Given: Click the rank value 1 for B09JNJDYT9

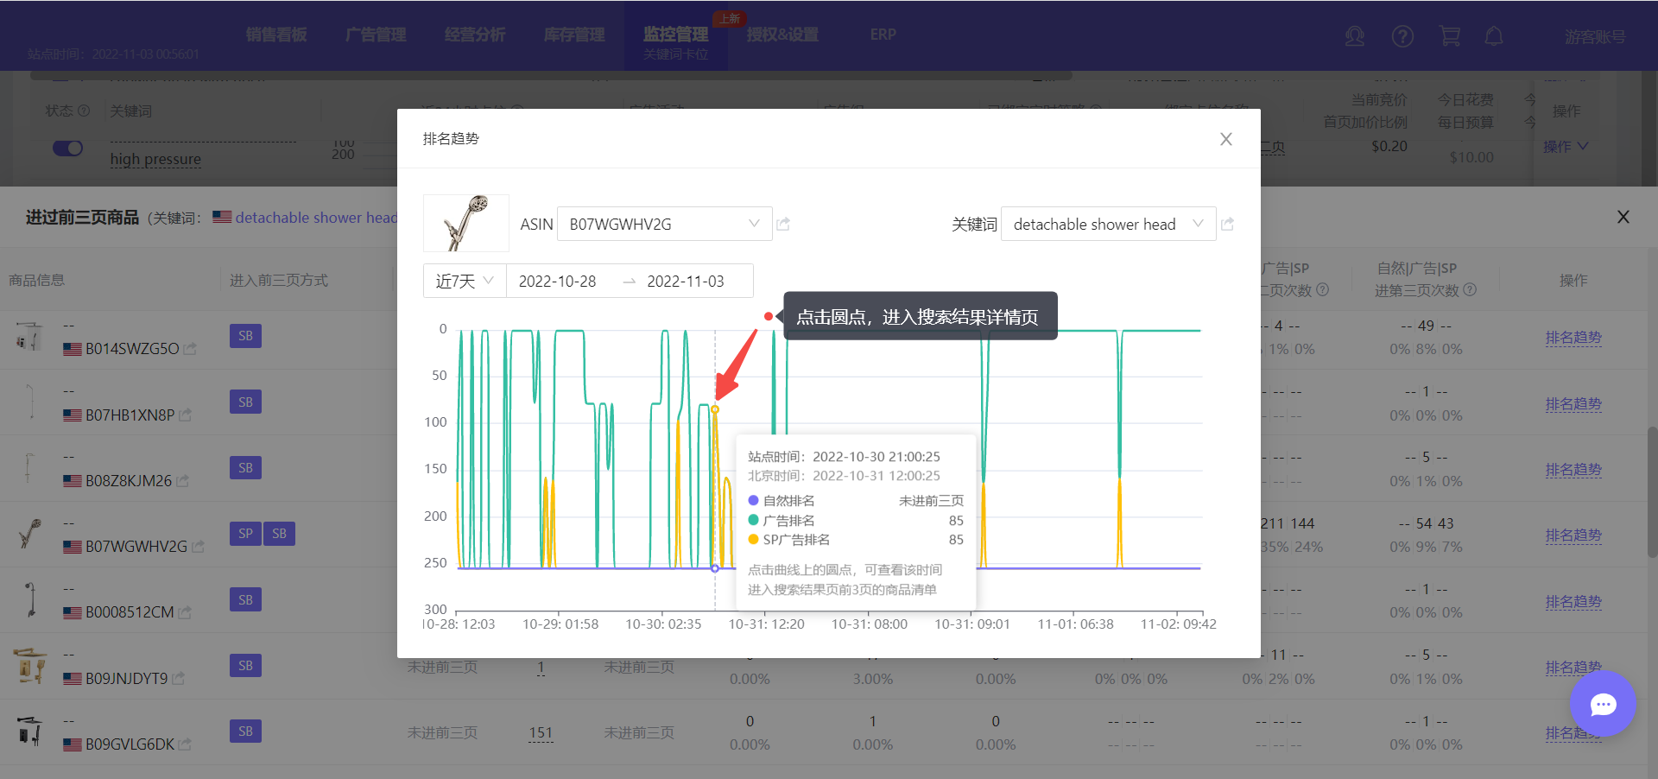Looking at the screenshot, I should point(541,667).
